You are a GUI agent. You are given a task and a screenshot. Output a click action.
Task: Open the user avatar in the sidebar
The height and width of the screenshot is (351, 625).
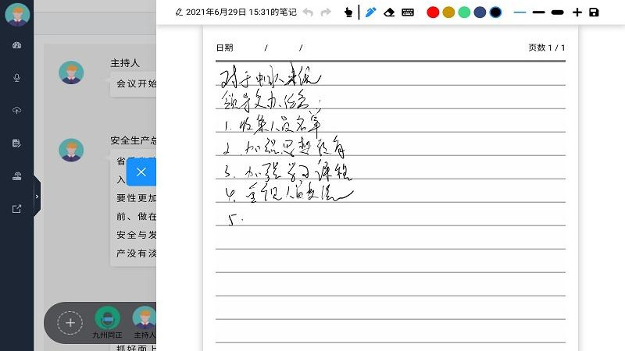(17, 14)
